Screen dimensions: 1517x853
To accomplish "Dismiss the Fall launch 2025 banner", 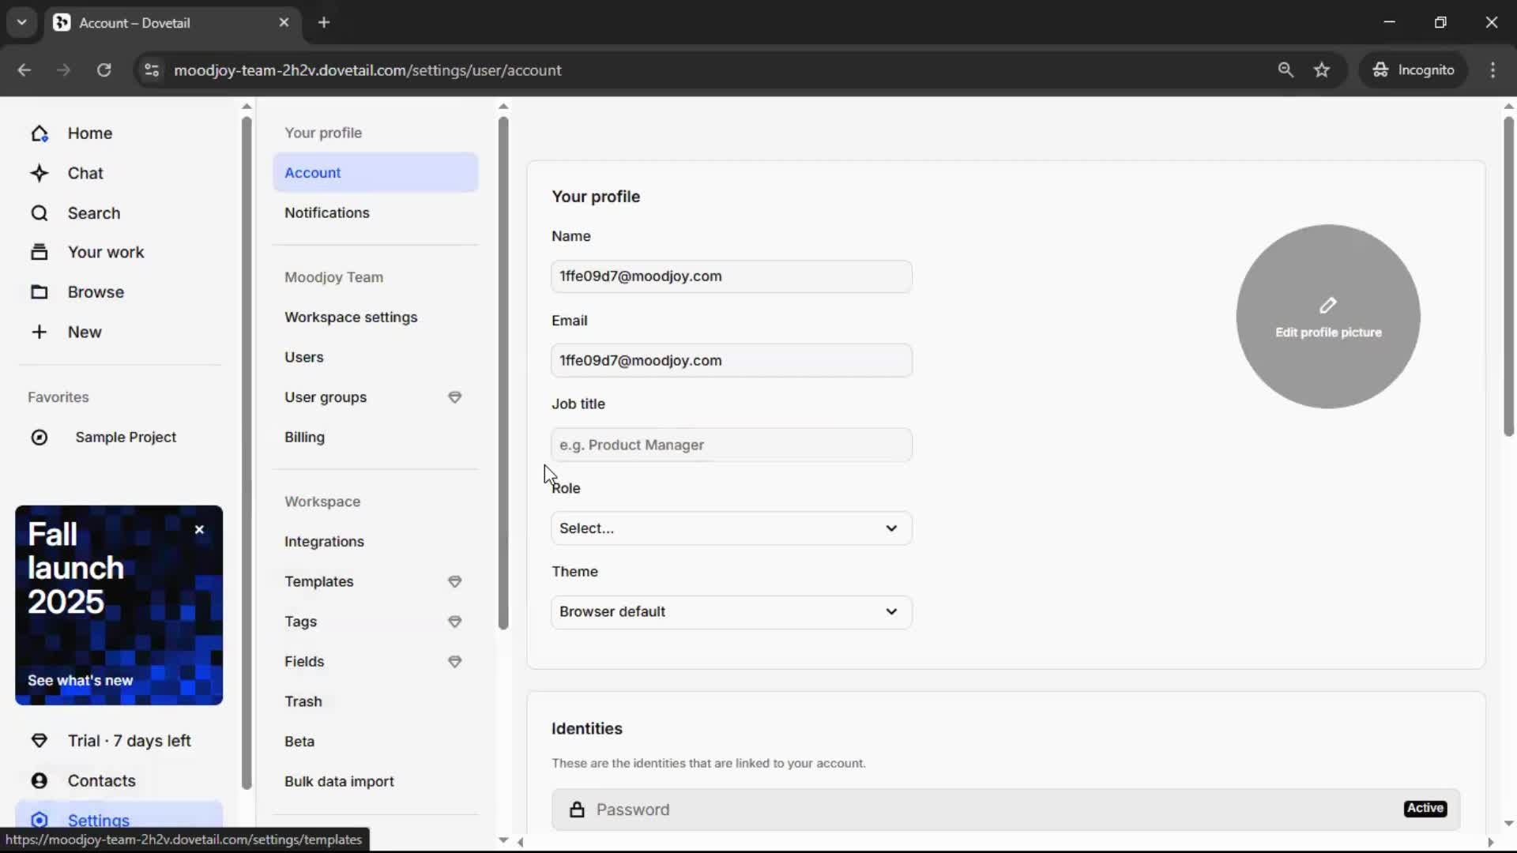I will (x=199, y=530).
